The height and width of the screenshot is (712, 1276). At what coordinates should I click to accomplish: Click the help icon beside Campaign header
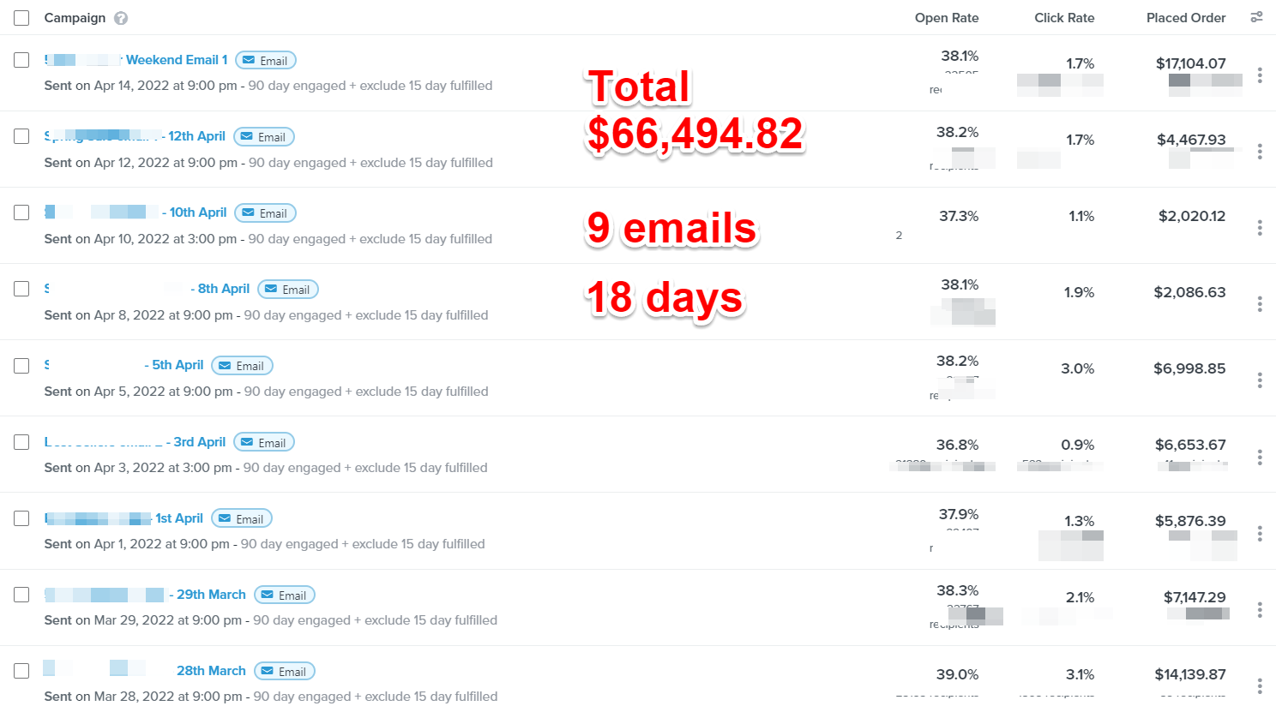coord(121,18)
